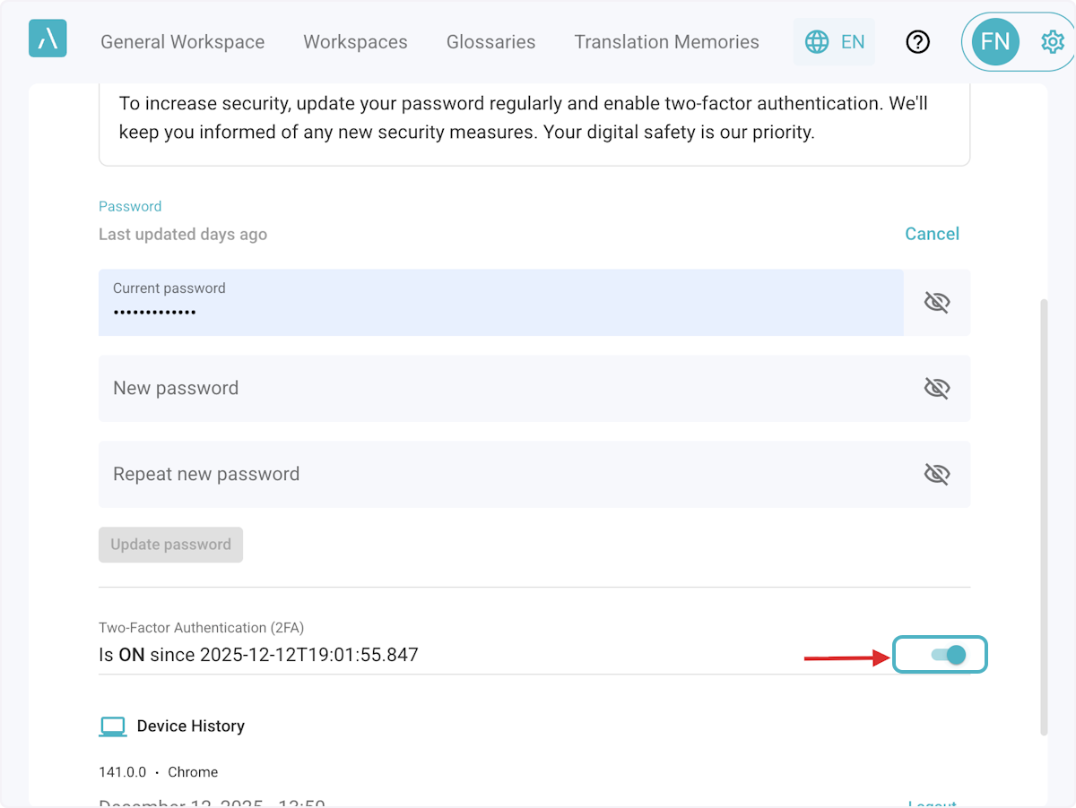Reveal the New password field text
Image resolution: width=1076 pixels, height=808 pixels.
point(936,389)
